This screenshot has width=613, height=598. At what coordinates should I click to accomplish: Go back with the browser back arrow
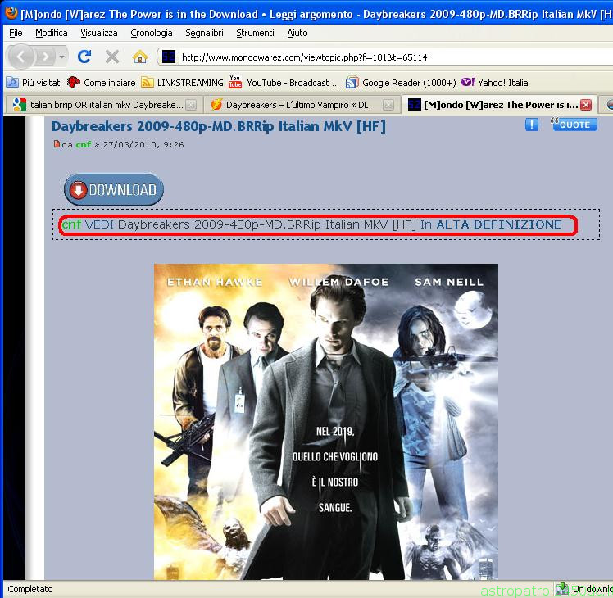coord(21,57)
